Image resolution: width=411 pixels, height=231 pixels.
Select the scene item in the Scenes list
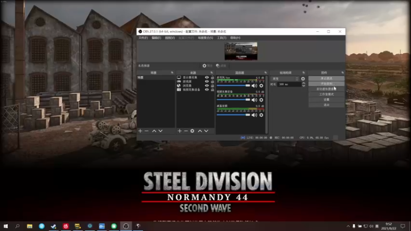(156, 78)
